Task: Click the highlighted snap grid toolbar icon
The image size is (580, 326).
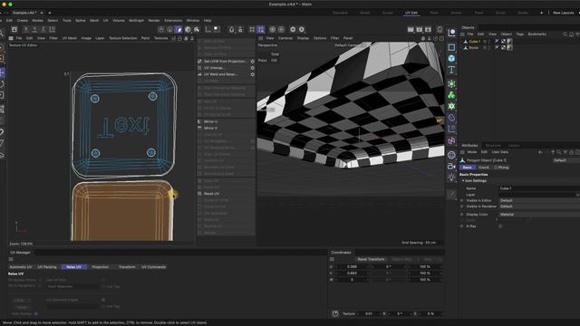Action: click(261, 29)
